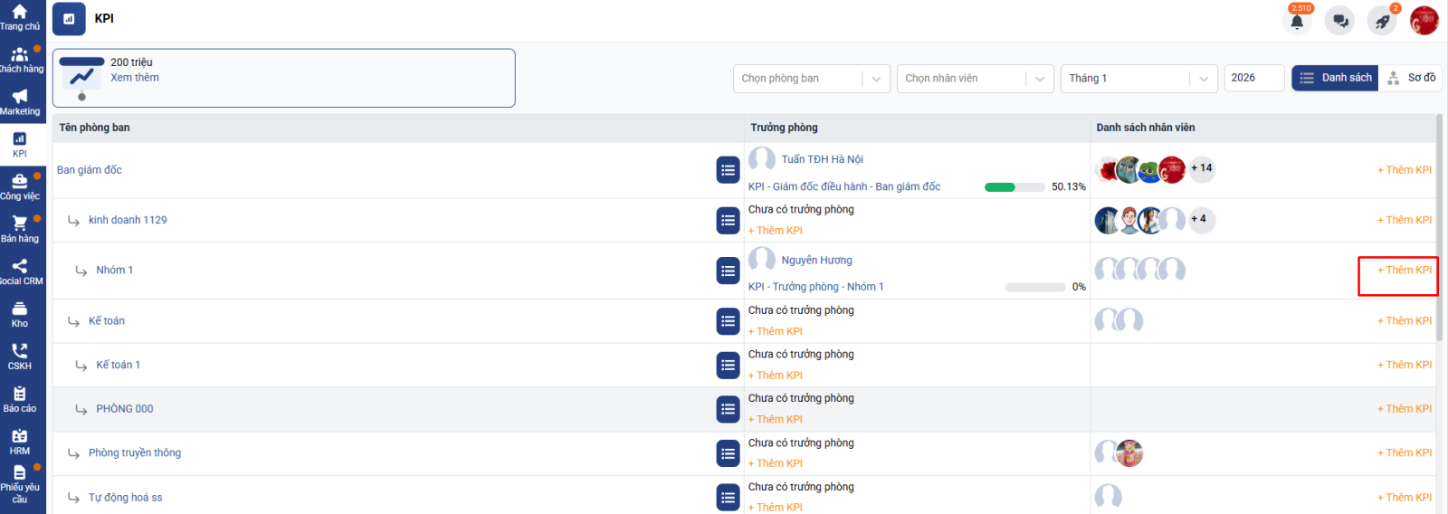Open the Chọn nhân viên dropdown
The width and height of the screenshot is (1448, 514).
(975, 79)
